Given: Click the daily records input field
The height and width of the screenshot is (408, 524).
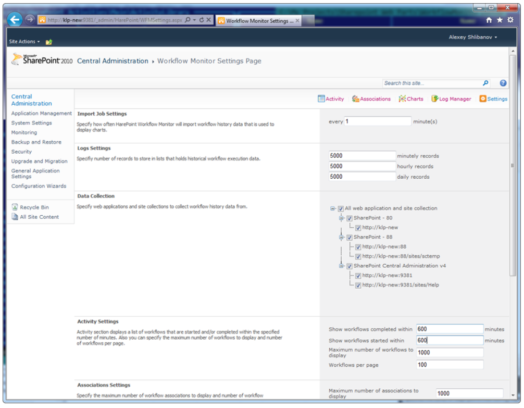Looking at the screenshot, I should 362,177.
